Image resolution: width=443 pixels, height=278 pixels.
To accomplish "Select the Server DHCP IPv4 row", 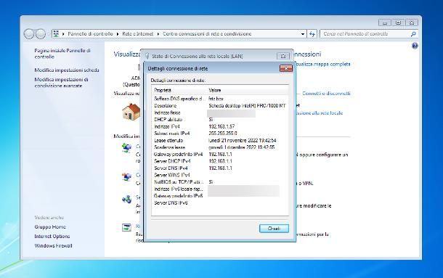I will [220, 161].
